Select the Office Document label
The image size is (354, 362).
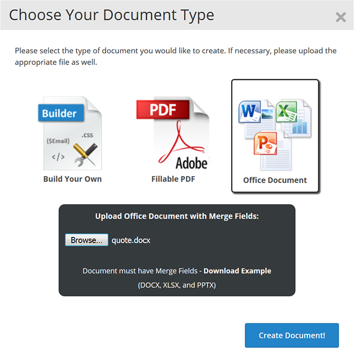coord(275,180)
